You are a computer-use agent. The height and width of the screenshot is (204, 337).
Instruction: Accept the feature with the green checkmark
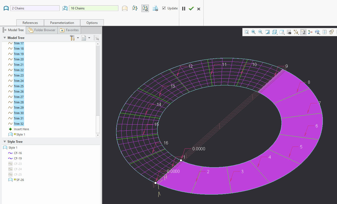coord(191,8)
